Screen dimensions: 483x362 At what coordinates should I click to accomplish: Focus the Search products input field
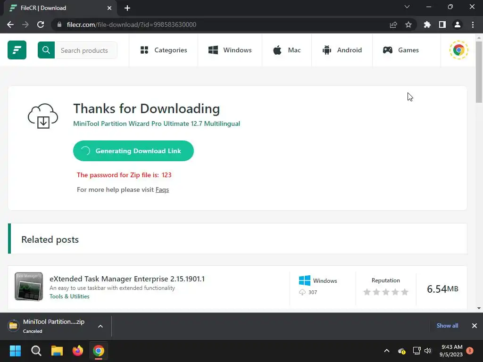coord(86,50)
